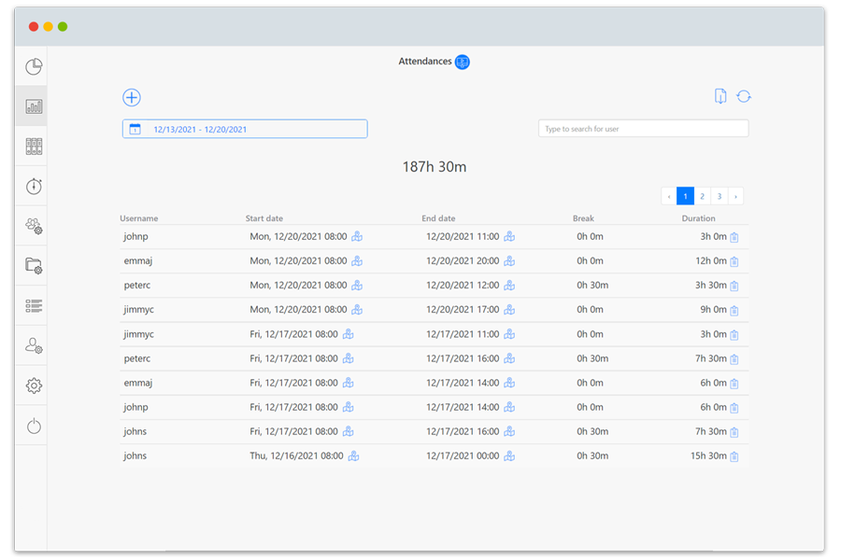Open the folder settings sidebar icon
Image resolution: width=841 pixels, height=560 pixels.
34,266
